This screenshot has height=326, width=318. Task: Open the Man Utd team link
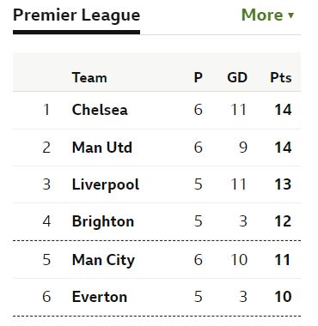tap(102, 148)
